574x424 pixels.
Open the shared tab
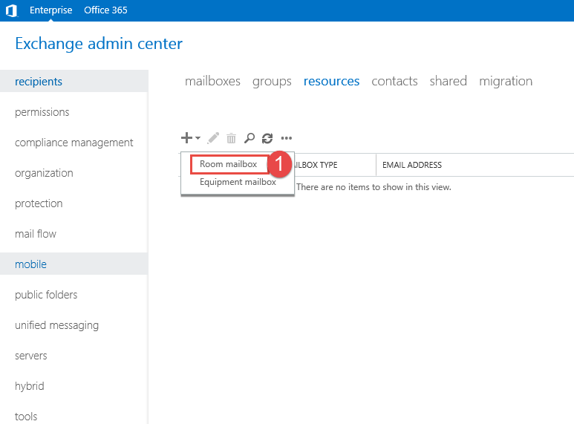coord(449,81)
